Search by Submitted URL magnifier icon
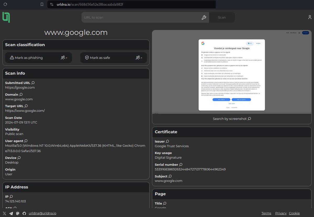The image size is (314, 217). [x=33, y=83]
